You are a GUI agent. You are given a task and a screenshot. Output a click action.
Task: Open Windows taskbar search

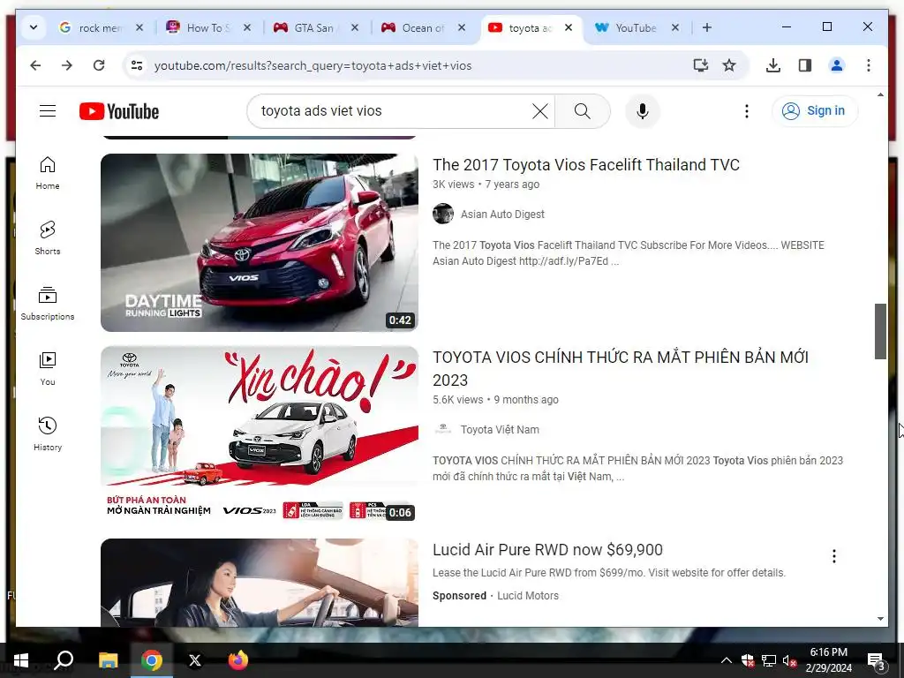click(64, 660)
